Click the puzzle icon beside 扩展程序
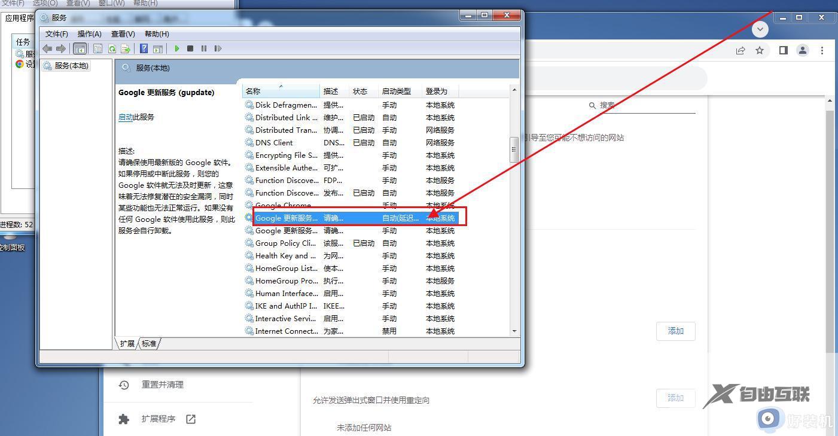838x436 pixels. pos(124,419)
